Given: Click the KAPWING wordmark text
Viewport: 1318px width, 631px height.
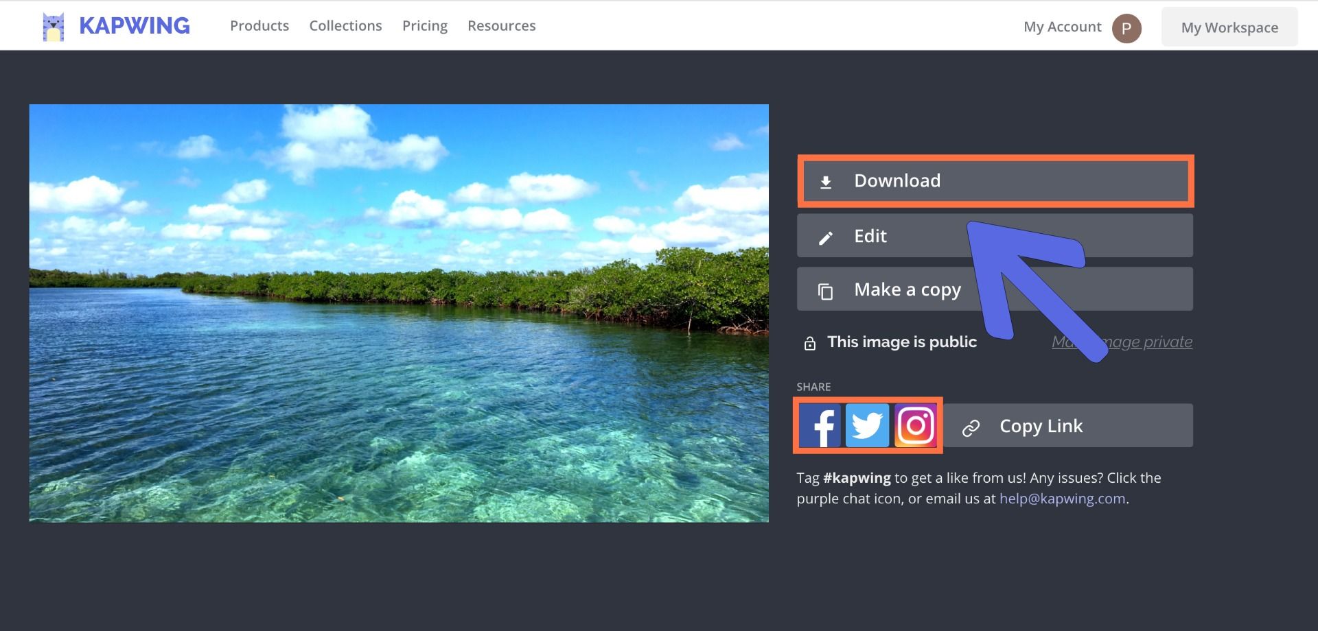Looking at the screenshot, I should click(x=135, y=26).
